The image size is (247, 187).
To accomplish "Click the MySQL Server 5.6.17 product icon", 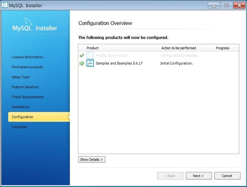I will (x=90, y=56).
